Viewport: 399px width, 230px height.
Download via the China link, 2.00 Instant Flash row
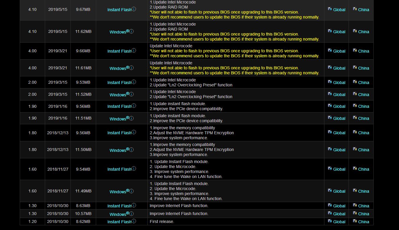[x=364, y=83]
